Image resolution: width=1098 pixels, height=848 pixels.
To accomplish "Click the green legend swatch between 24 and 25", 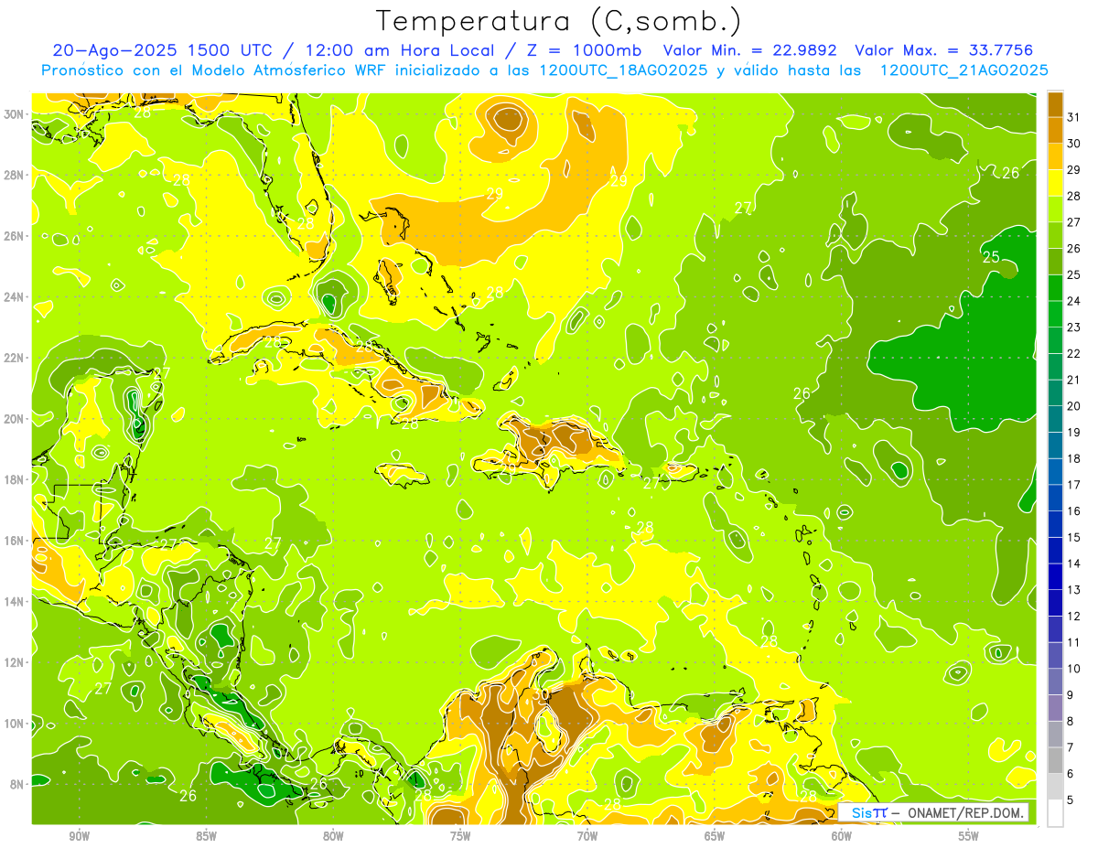I will pos(1055,288).
